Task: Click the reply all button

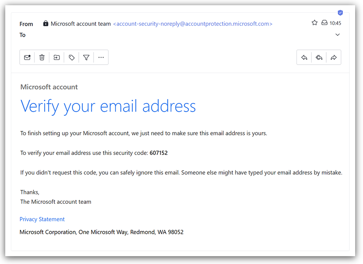Action: coord(319,57)
